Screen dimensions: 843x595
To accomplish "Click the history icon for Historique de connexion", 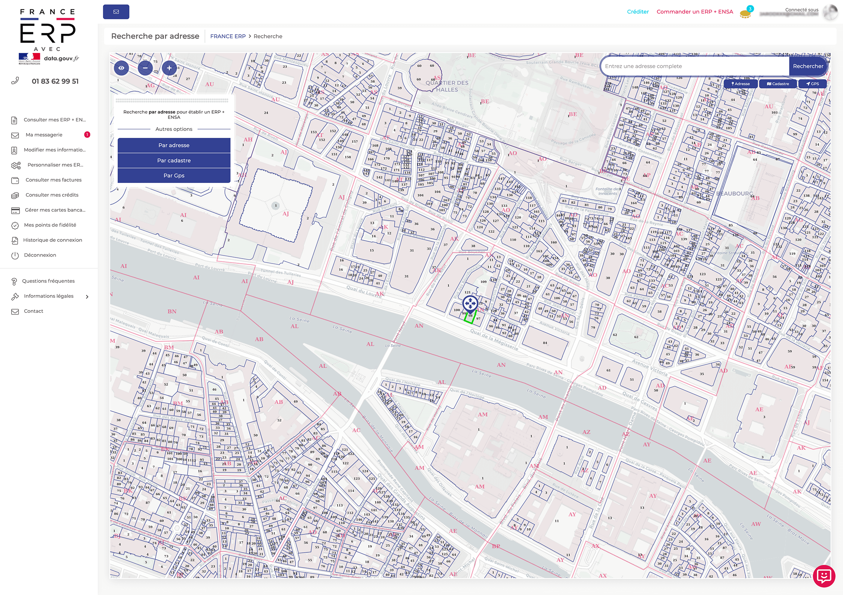I will (x=15, y=241).
